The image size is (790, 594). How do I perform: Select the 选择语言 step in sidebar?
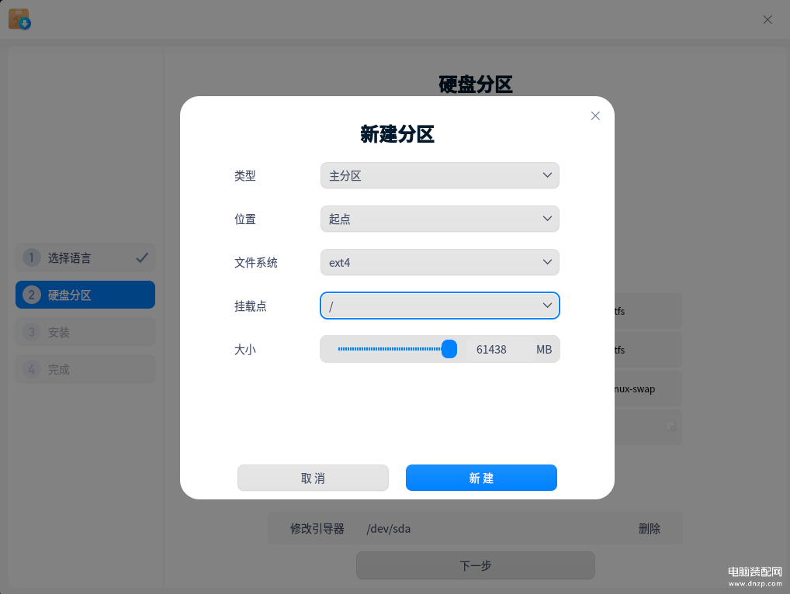pos(85,257)
